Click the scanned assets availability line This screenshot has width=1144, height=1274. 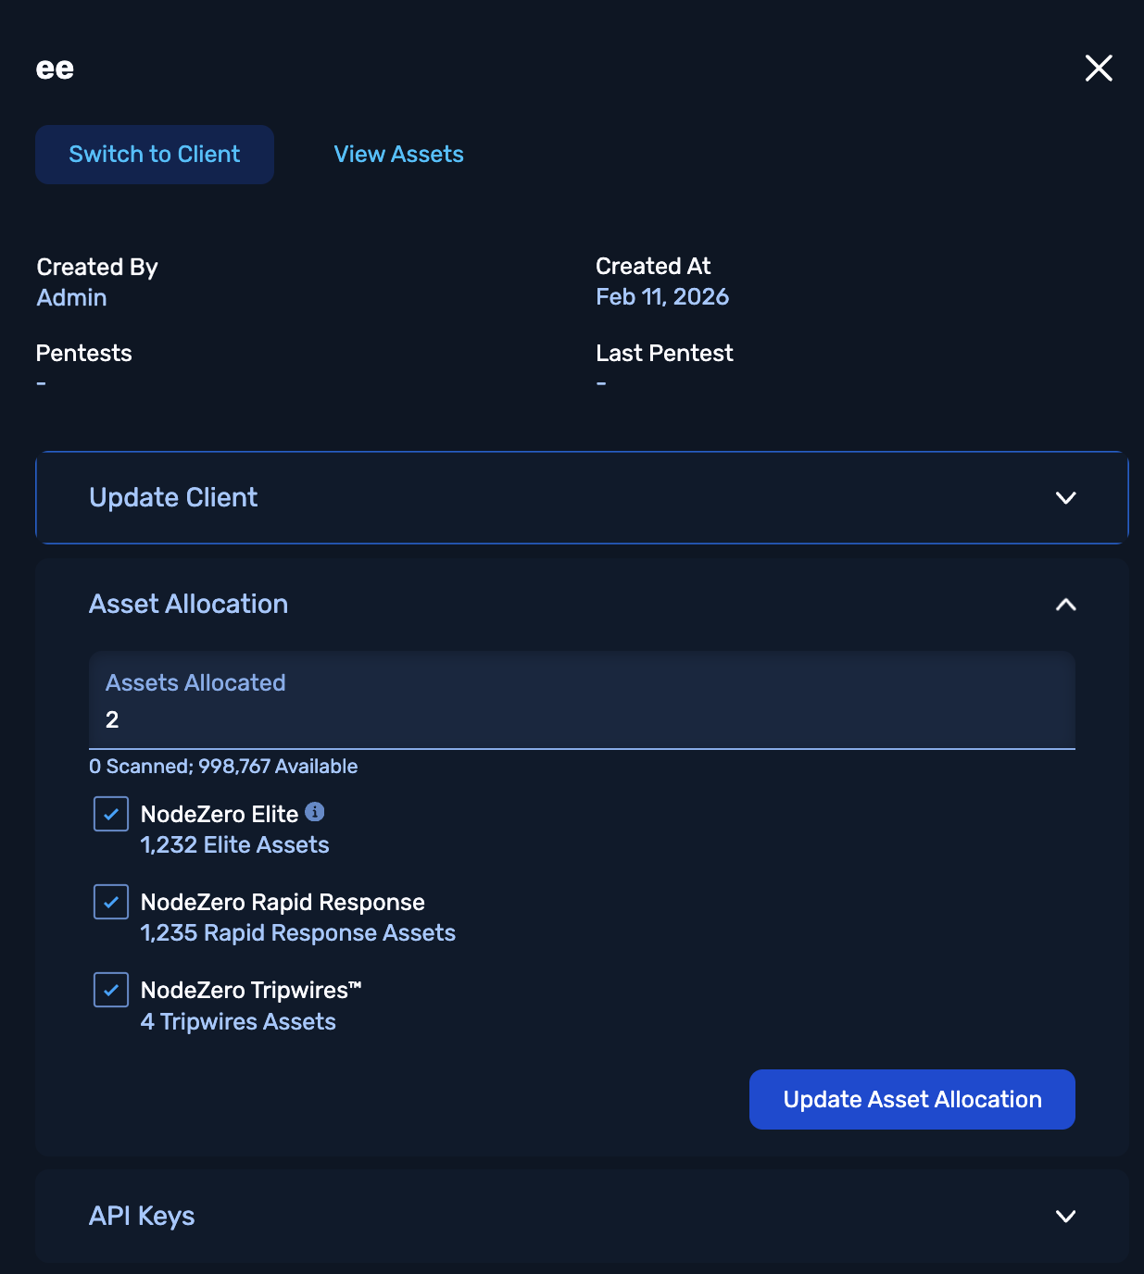coord(222,766)
